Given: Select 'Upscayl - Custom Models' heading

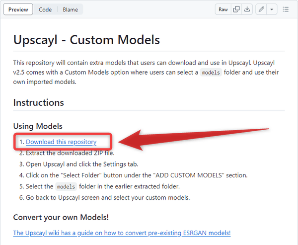Looking at the screenshot, I should [x=86, y=40].
